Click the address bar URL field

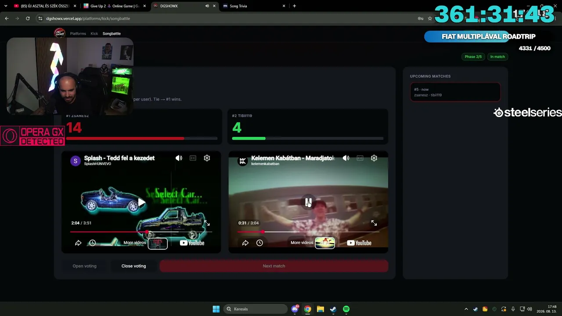tap(228, 18)
